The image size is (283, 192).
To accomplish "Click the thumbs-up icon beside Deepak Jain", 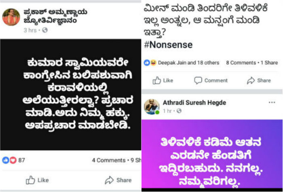I will coord(147,63).
